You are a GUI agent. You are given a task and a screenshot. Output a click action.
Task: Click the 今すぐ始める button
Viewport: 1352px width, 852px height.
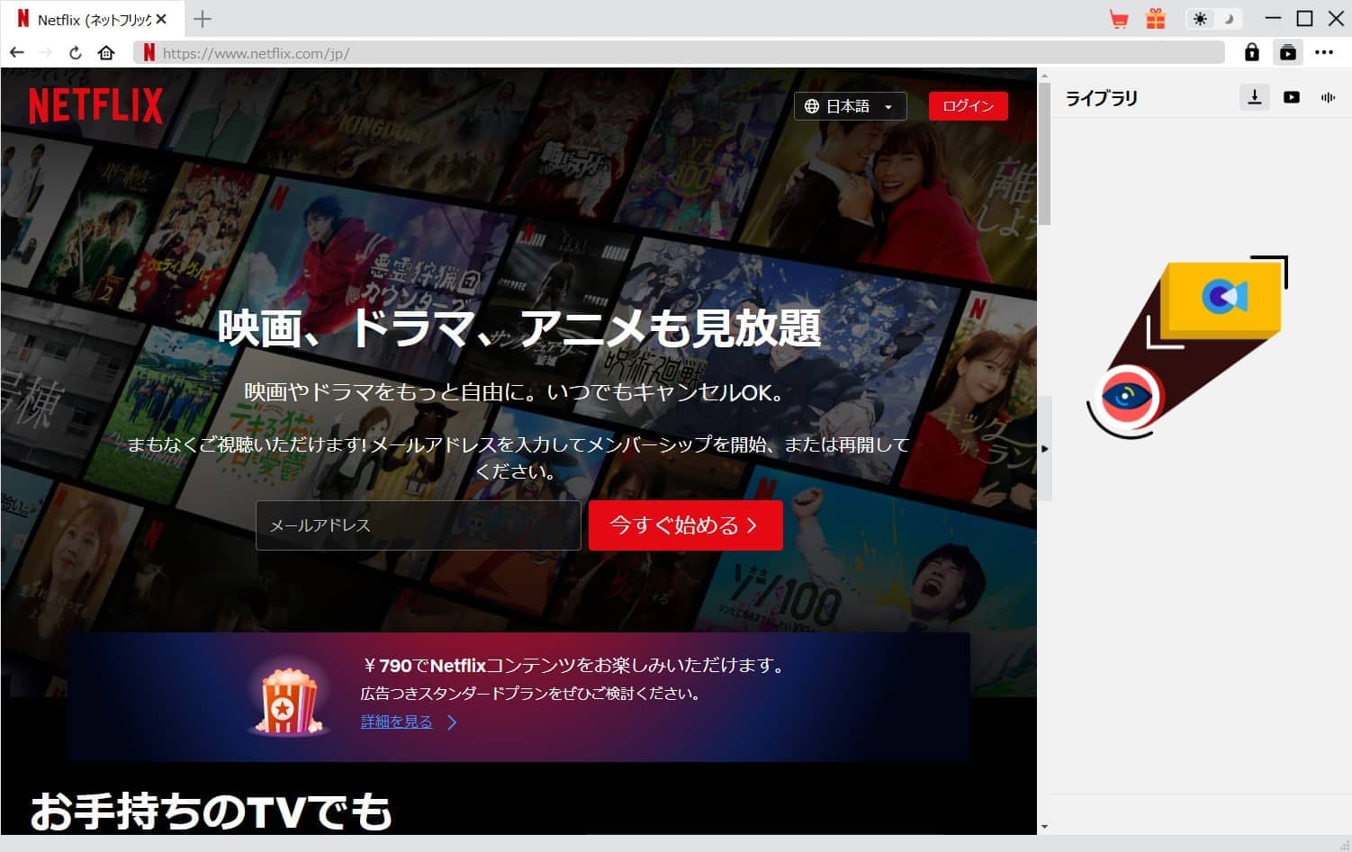[685, 525]
